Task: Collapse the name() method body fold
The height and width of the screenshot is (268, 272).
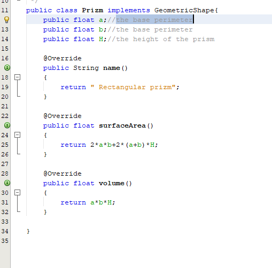Action: [x=17, y=77]
